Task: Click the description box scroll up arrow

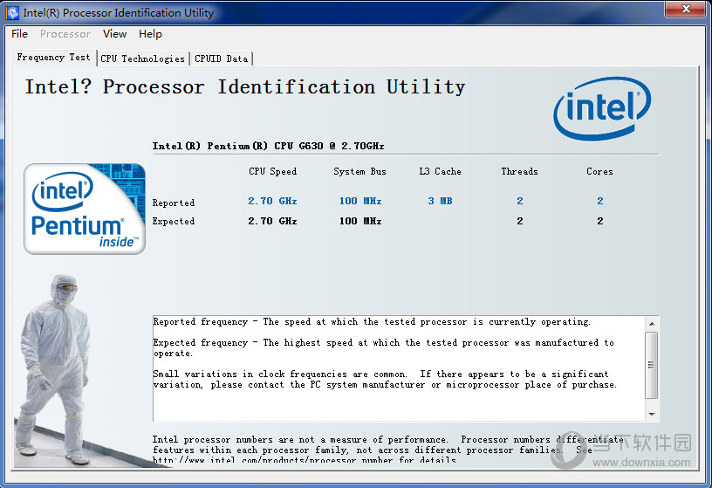Action: point(652,324)
